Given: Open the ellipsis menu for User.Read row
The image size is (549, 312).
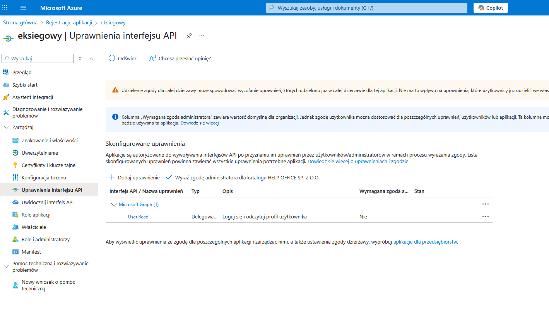Looking at the screenshot, I should [485, 217].
